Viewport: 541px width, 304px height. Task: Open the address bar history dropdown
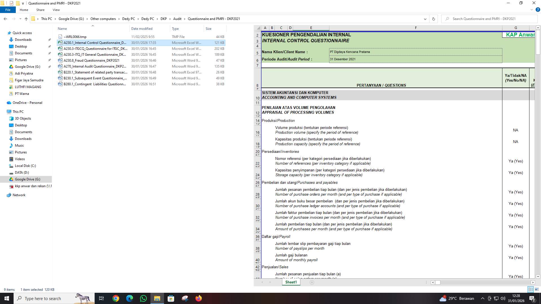tap(425, 19)
